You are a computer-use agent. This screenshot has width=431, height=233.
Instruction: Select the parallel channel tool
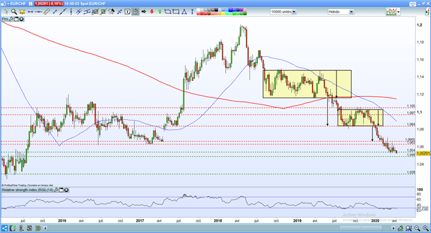(87, 11)
